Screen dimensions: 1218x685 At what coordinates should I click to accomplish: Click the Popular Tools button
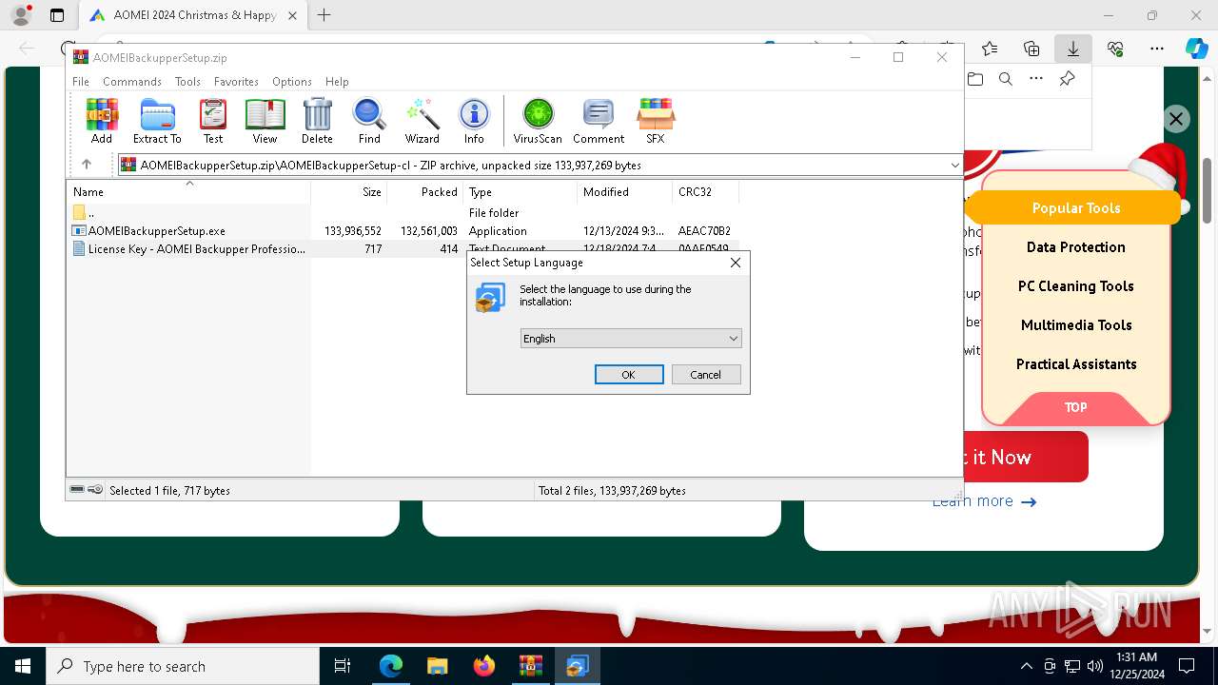point(1075,207)
